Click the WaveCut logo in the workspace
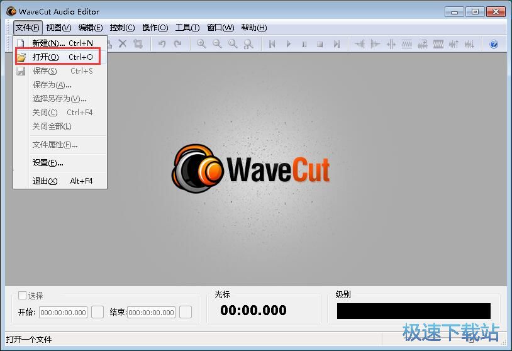 pyautogui.click(x=251, y=169)
